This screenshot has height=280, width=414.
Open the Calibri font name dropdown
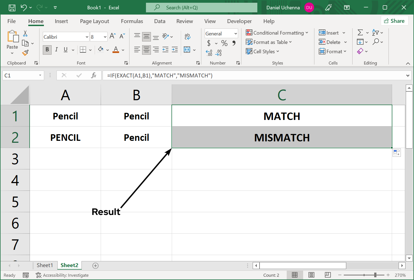point(87,37)
